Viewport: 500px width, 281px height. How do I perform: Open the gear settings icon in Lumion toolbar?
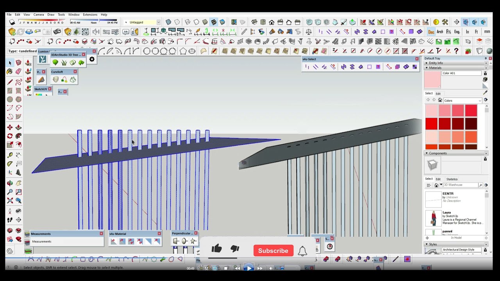point(92,59)
